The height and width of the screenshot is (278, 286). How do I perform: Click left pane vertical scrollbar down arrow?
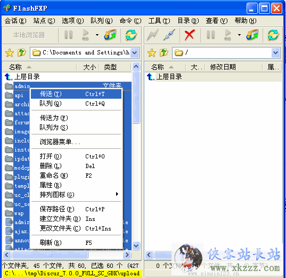coord(136,245)
